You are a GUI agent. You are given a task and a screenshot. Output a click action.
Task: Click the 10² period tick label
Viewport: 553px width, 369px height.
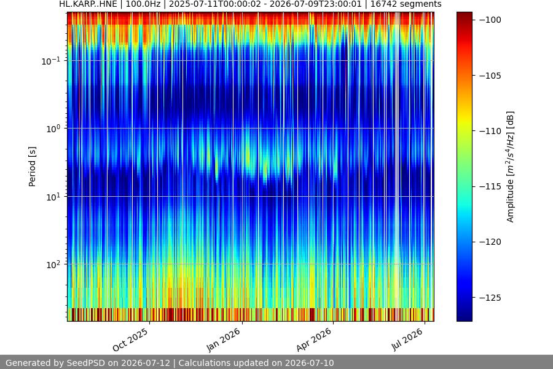(53, 265)
